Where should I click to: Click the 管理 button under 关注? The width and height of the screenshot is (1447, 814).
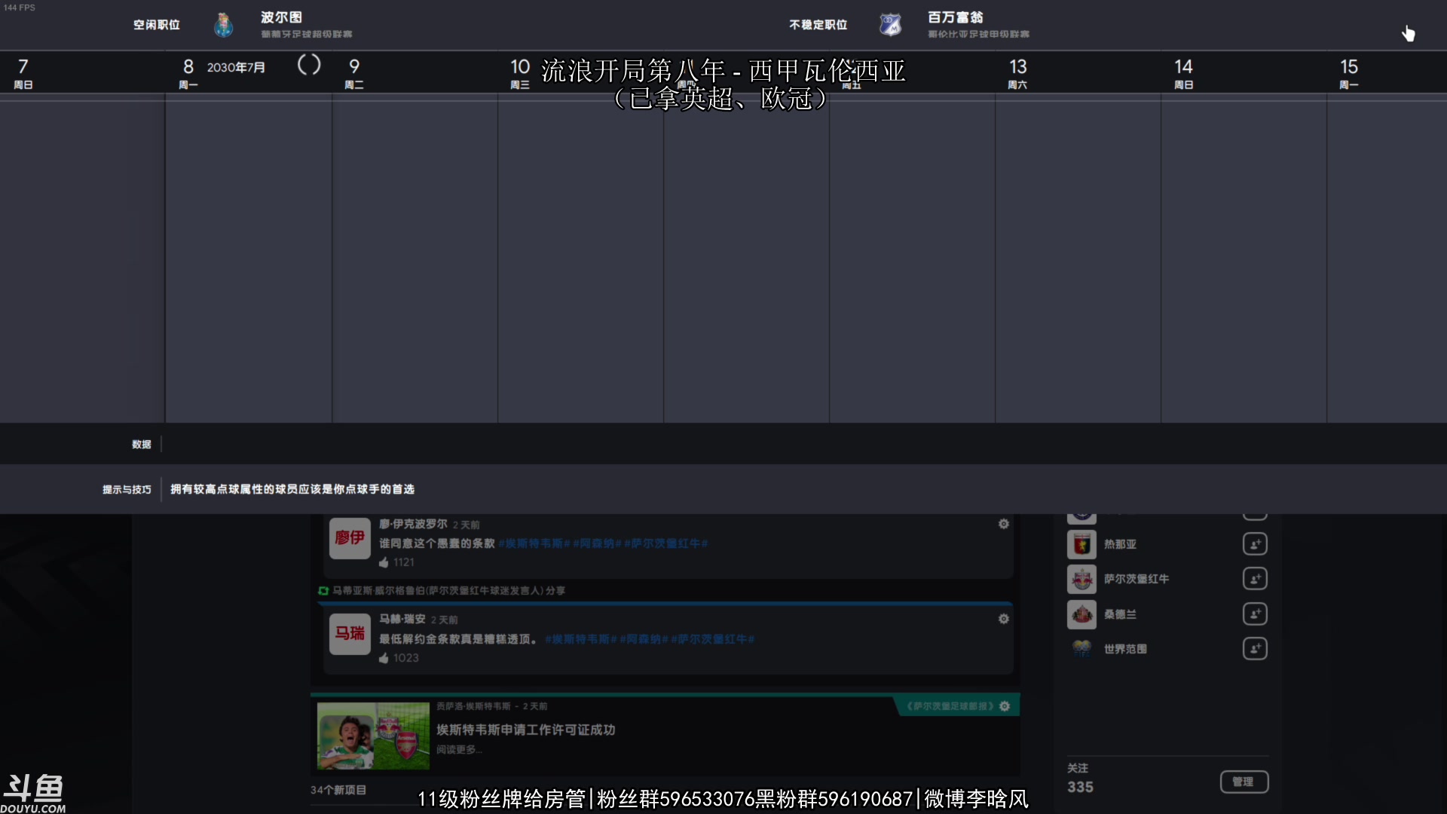1244,782
